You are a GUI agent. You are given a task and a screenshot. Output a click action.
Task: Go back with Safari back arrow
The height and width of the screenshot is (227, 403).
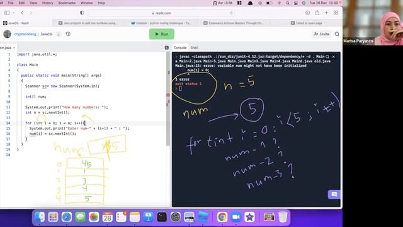22,13
